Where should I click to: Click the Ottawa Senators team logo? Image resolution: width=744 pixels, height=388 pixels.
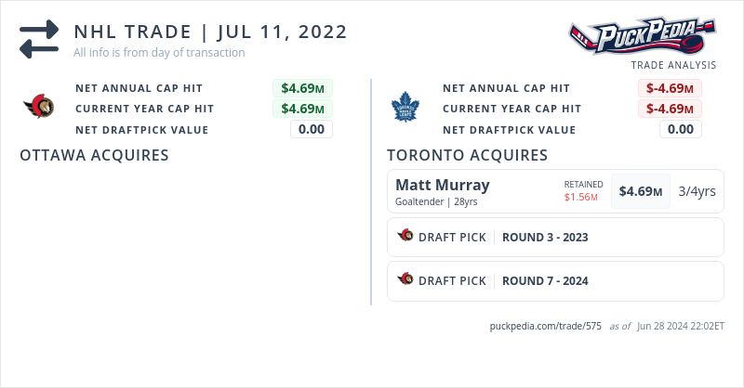(x=39, y=109)
